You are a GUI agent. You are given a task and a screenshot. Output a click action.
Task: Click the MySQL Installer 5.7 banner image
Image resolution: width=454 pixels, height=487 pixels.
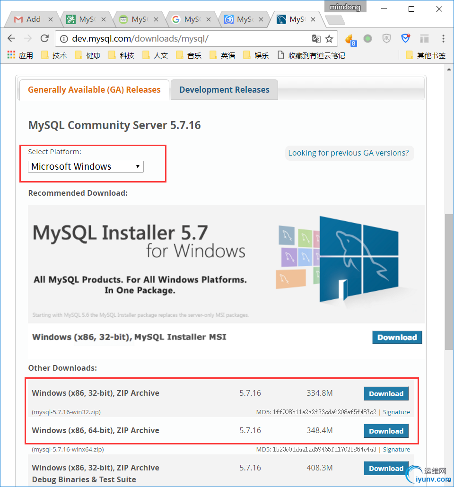coord(226,264)
